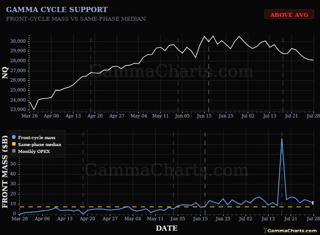Click the 23,000 label on NQ axis
Image resolution: width=320 pixels, height=235 pixels.
click(18, 109)
